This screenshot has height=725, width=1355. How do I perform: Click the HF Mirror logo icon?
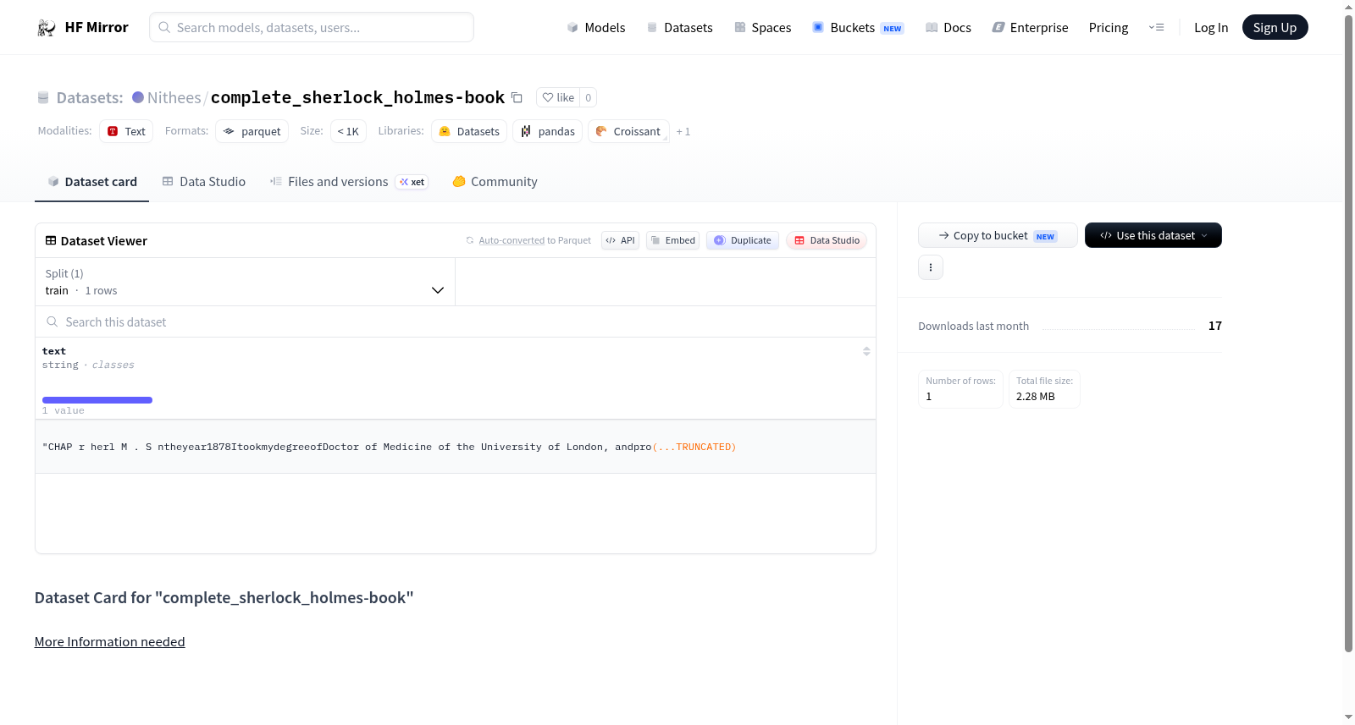pos(47,28)
